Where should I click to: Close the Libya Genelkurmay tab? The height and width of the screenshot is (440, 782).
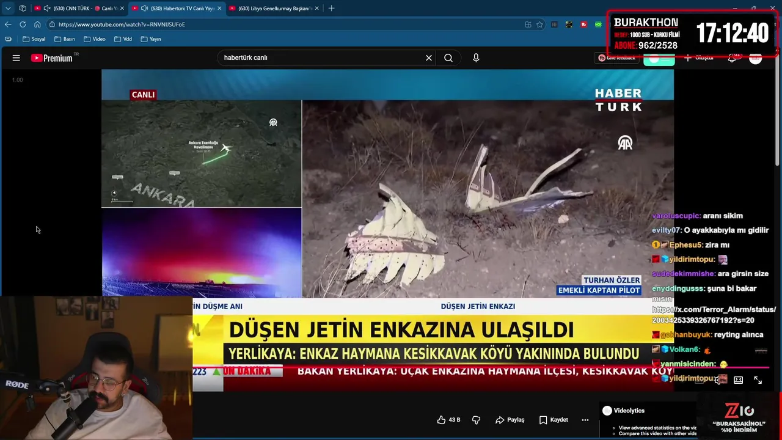click(x=317, y=9)
